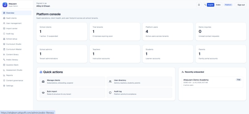This screenshot has height=114, width=249.
Task: Open Bulk import quick action
Action: [72, 93]
